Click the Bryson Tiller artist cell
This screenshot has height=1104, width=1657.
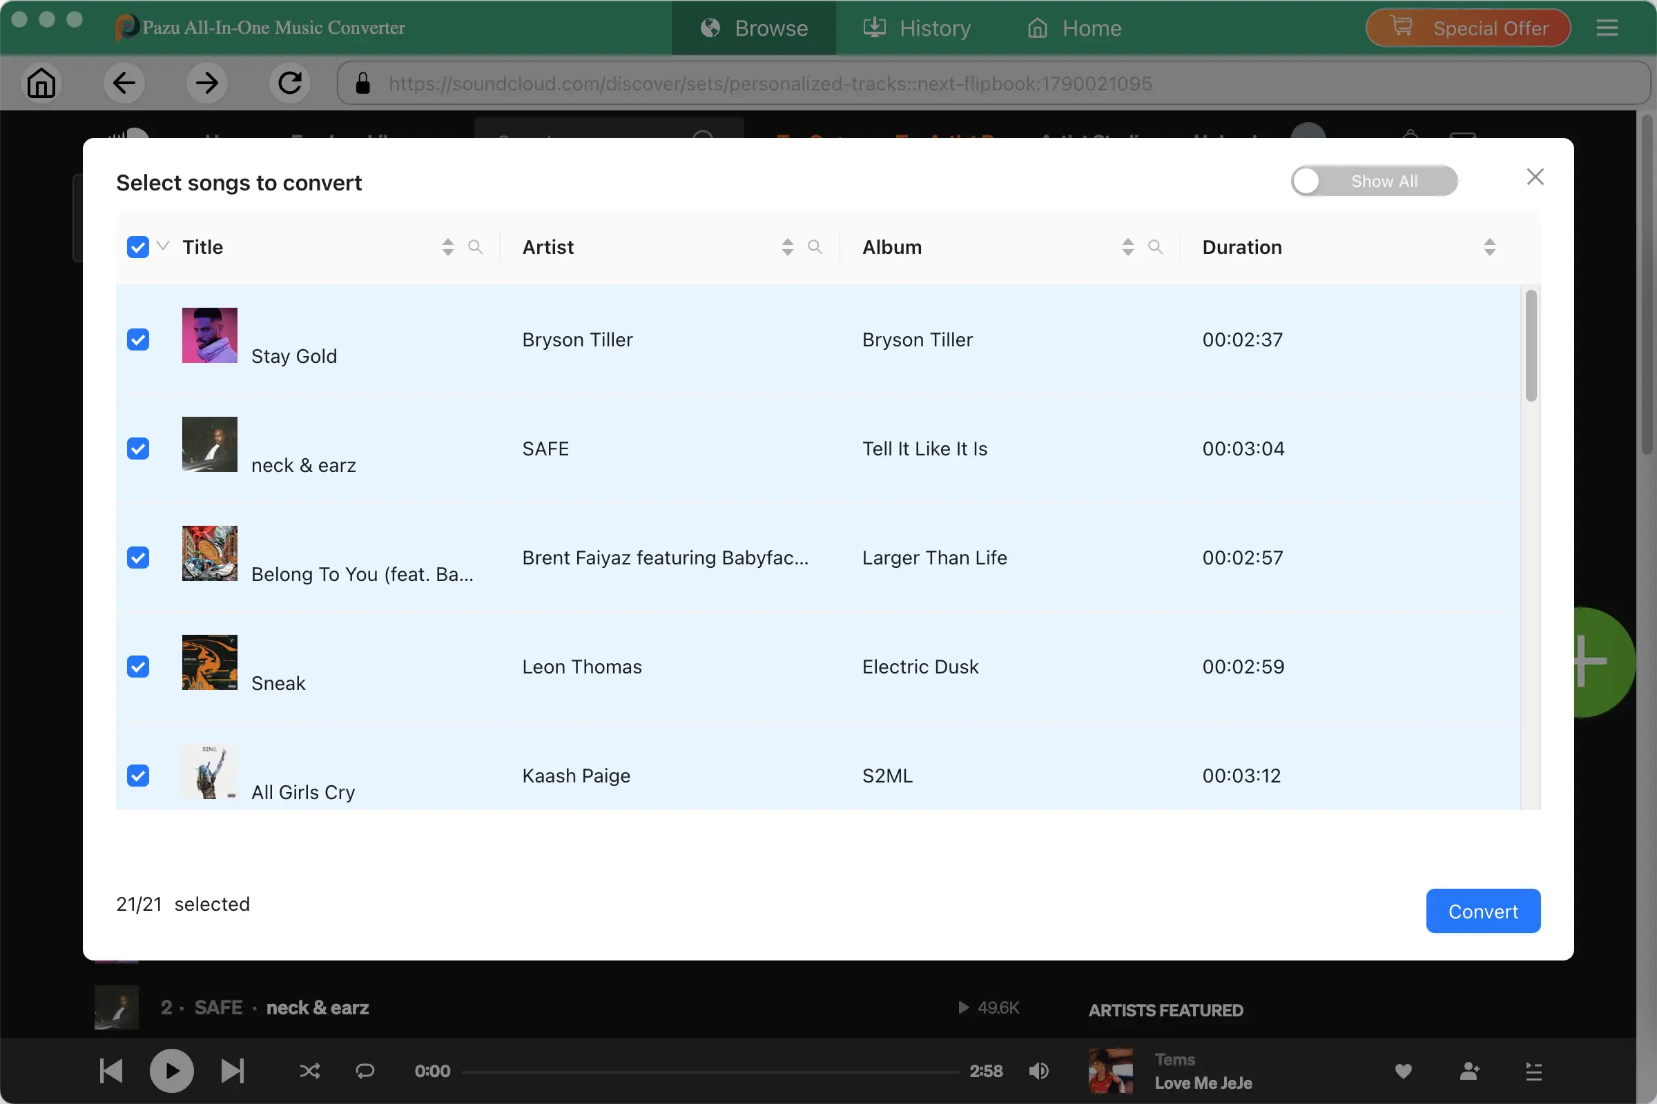coord(578,339)
